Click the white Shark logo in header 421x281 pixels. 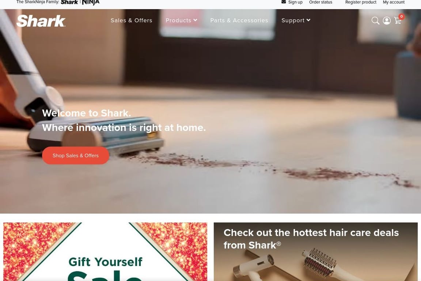(41, 21)
